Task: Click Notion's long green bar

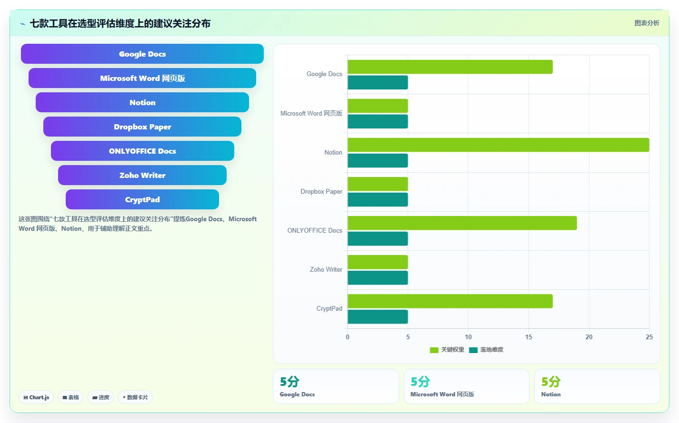Action: pyautogui.click(x=499, y=145)
